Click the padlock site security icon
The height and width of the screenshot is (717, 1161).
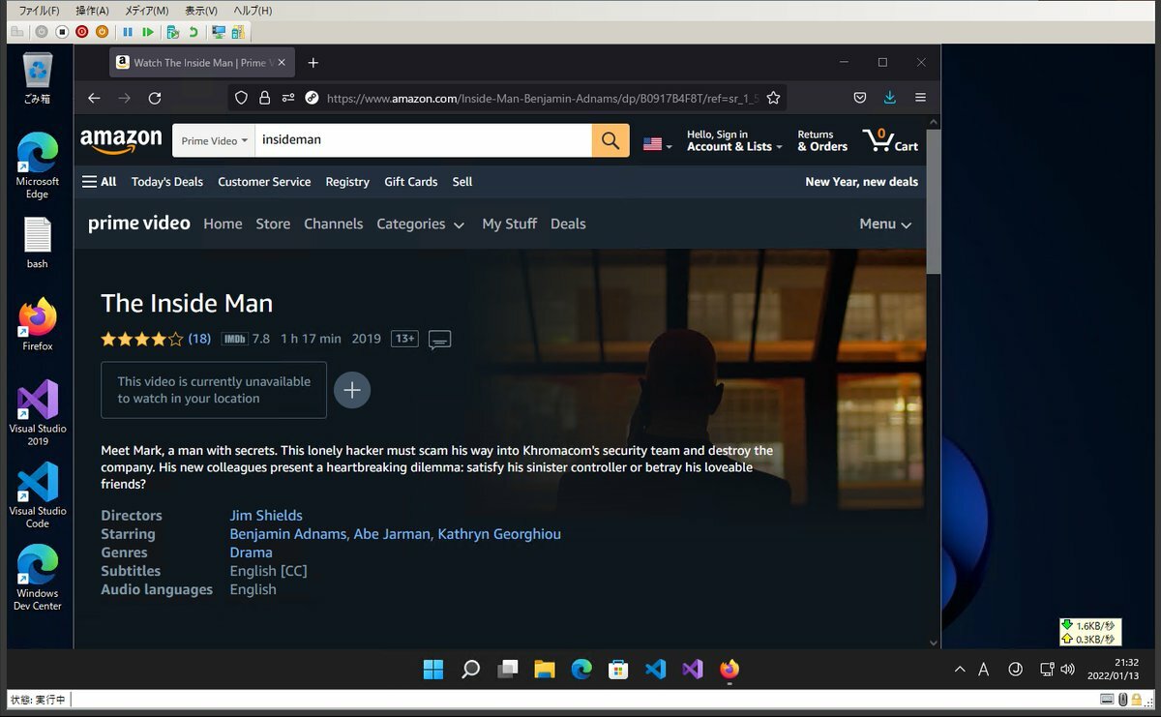[x=264, y=98]
